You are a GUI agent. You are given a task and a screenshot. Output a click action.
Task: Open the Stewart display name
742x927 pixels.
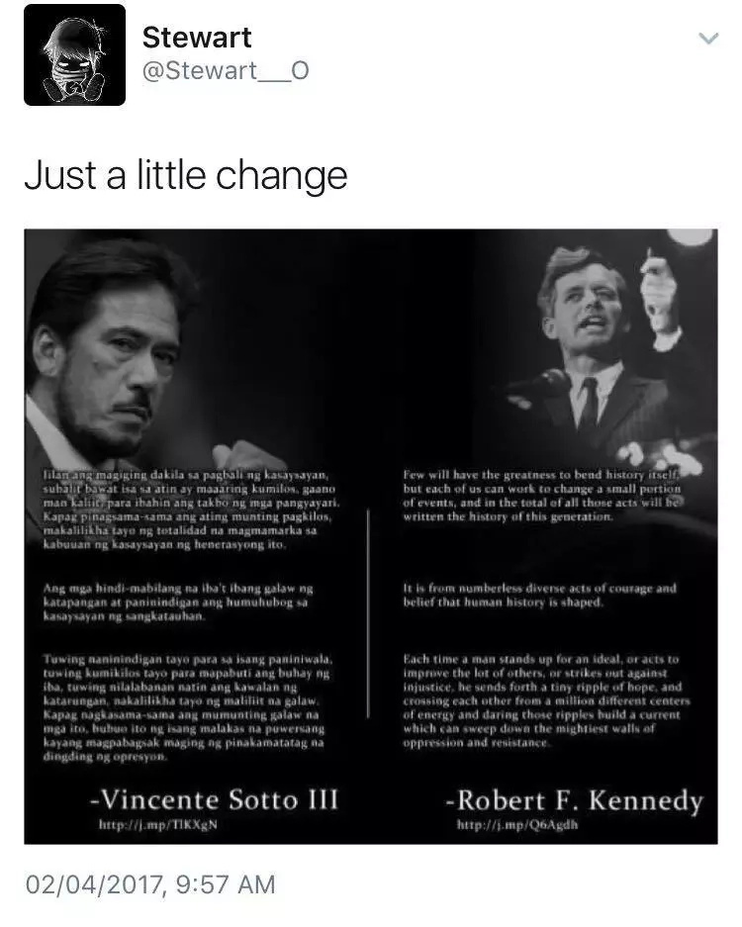197,38
